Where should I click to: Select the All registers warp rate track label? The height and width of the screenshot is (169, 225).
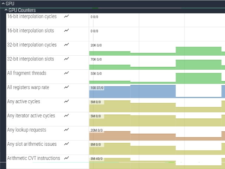point(28,87)
